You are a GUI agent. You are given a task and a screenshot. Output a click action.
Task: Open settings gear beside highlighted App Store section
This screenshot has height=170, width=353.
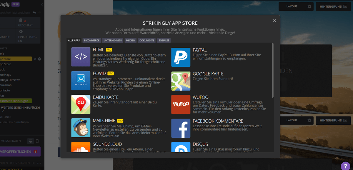click(x=39, y=59)
